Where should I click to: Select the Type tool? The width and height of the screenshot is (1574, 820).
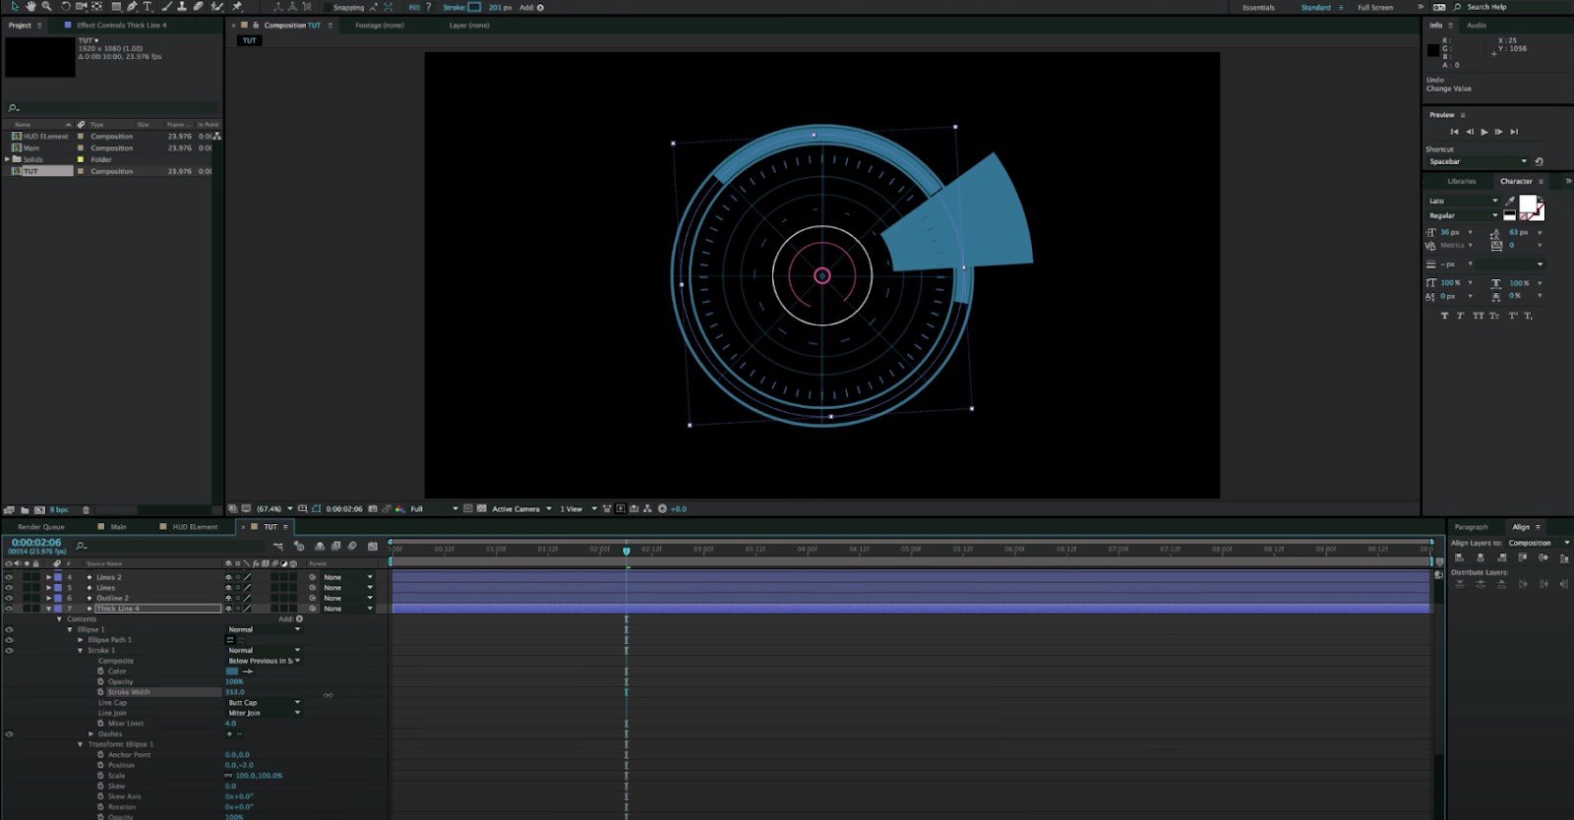pyautogui.click(x=148, y=7)
